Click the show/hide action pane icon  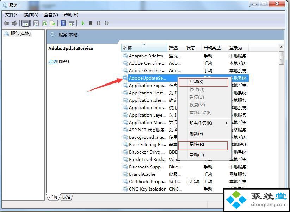click(x=72, y=23)
